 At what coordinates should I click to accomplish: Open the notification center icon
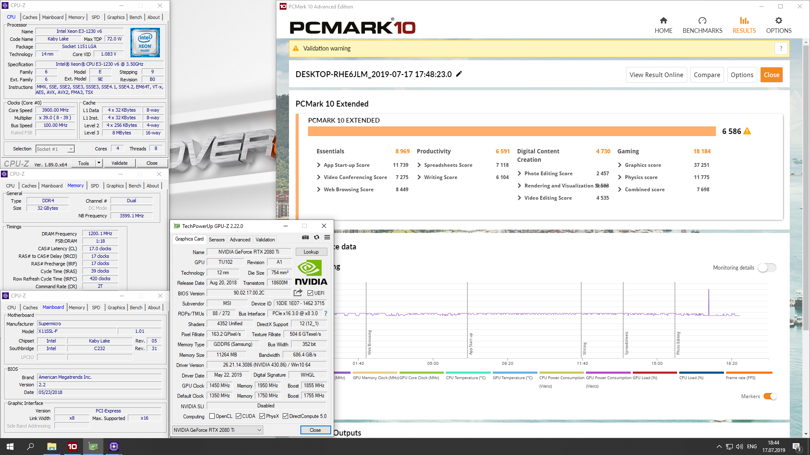[796, 447]
